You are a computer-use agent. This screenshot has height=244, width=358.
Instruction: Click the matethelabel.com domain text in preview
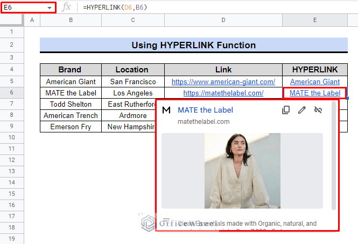(203, 122)
